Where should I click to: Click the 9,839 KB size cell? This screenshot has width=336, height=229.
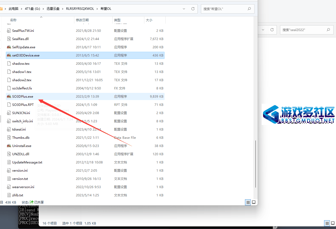tap(157, 96)
